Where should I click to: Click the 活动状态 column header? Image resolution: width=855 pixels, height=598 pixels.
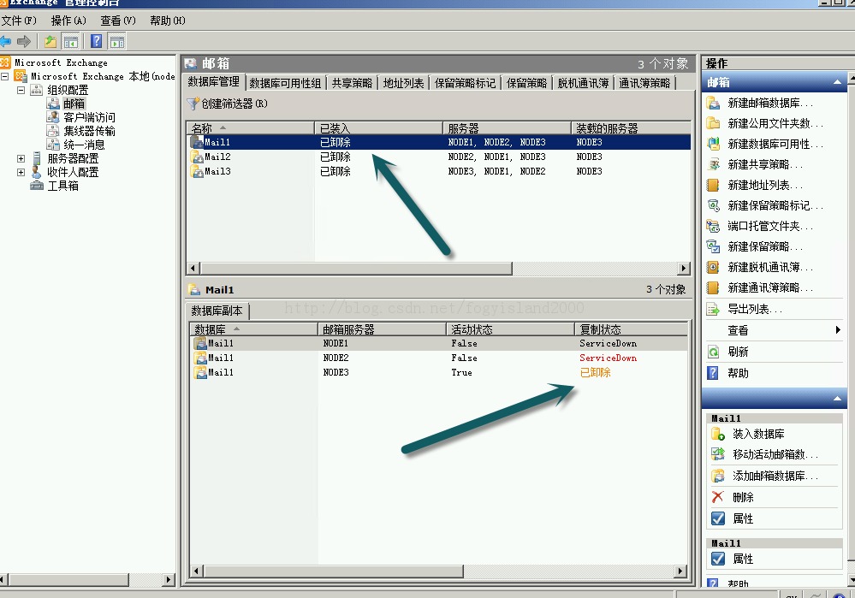point(510,329)
